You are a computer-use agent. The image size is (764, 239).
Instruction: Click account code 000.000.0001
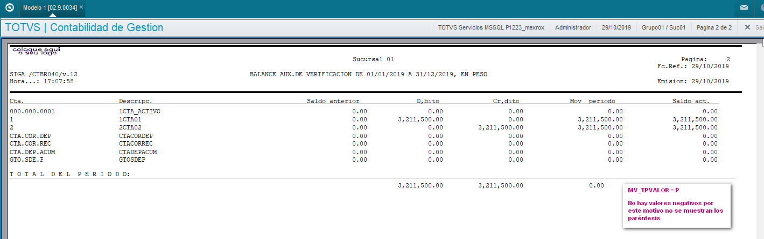pos(32,111)
